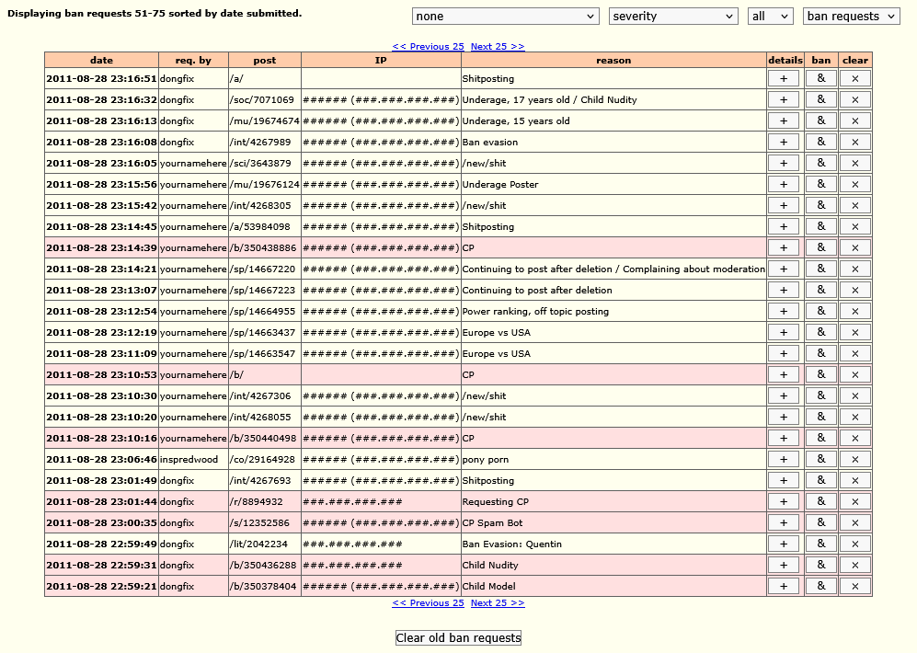Open details for the 23:12:19 Europe vs USA request

(783, 333)
